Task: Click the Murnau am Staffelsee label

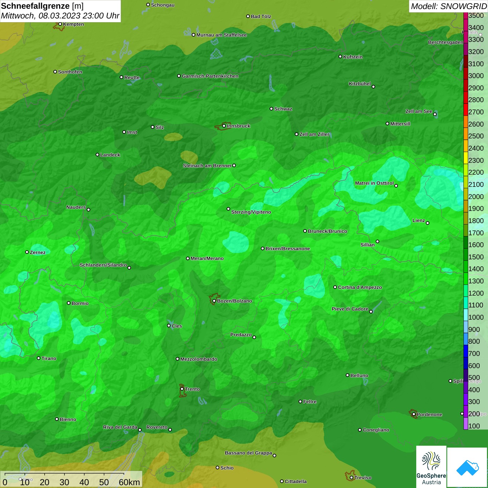Action: (x=222, y=35)
